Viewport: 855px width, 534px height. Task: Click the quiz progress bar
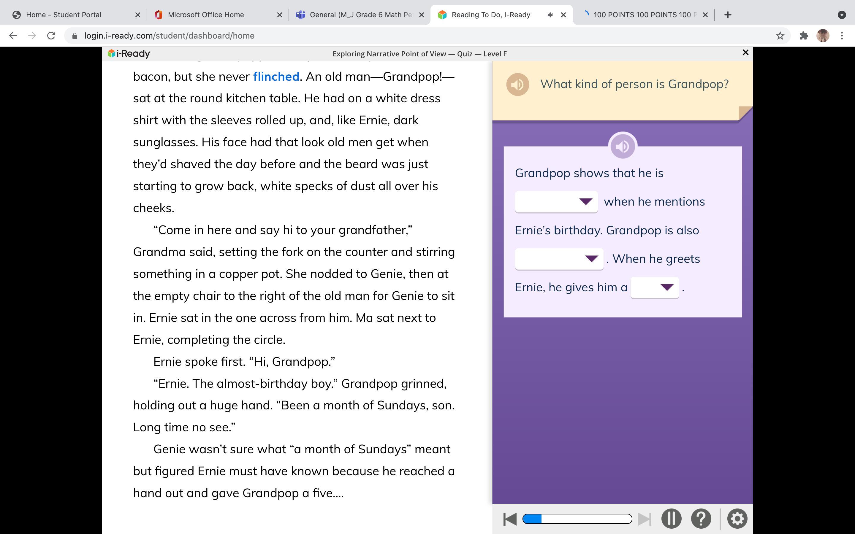(577, 519)
